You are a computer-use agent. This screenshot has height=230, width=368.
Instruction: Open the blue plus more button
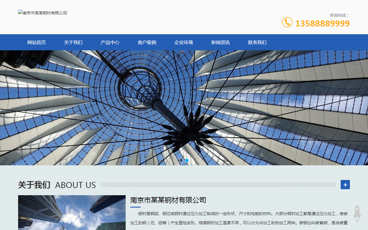tap(345, 185)
